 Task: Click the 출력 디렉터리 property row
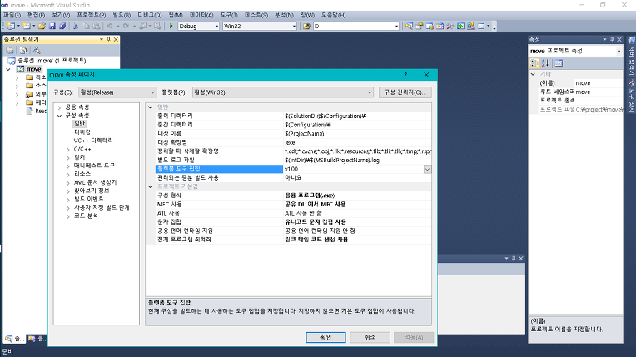pyautogui.click(x=293, y=116)
